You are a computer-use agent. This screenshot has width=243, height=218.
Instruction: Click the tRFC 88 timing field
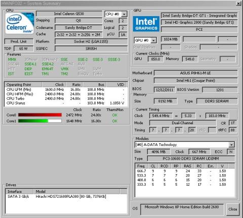233,130
